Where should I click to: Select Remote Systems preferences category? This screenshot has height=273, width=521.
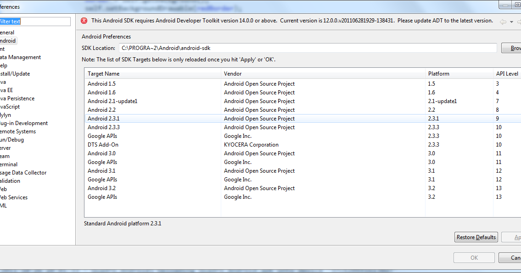(18, 131)
